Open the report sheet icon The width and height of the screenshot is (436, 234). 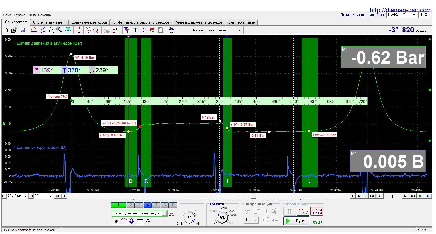[161, 30]
